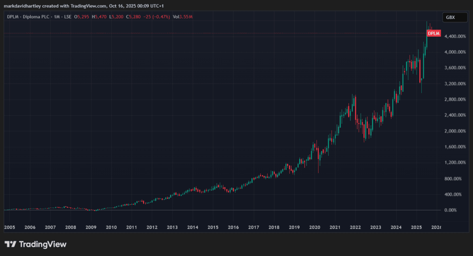This screenshot has width=473, height=256.
Task: Click the 2025 label on time axis
Action: click(416, 227)
